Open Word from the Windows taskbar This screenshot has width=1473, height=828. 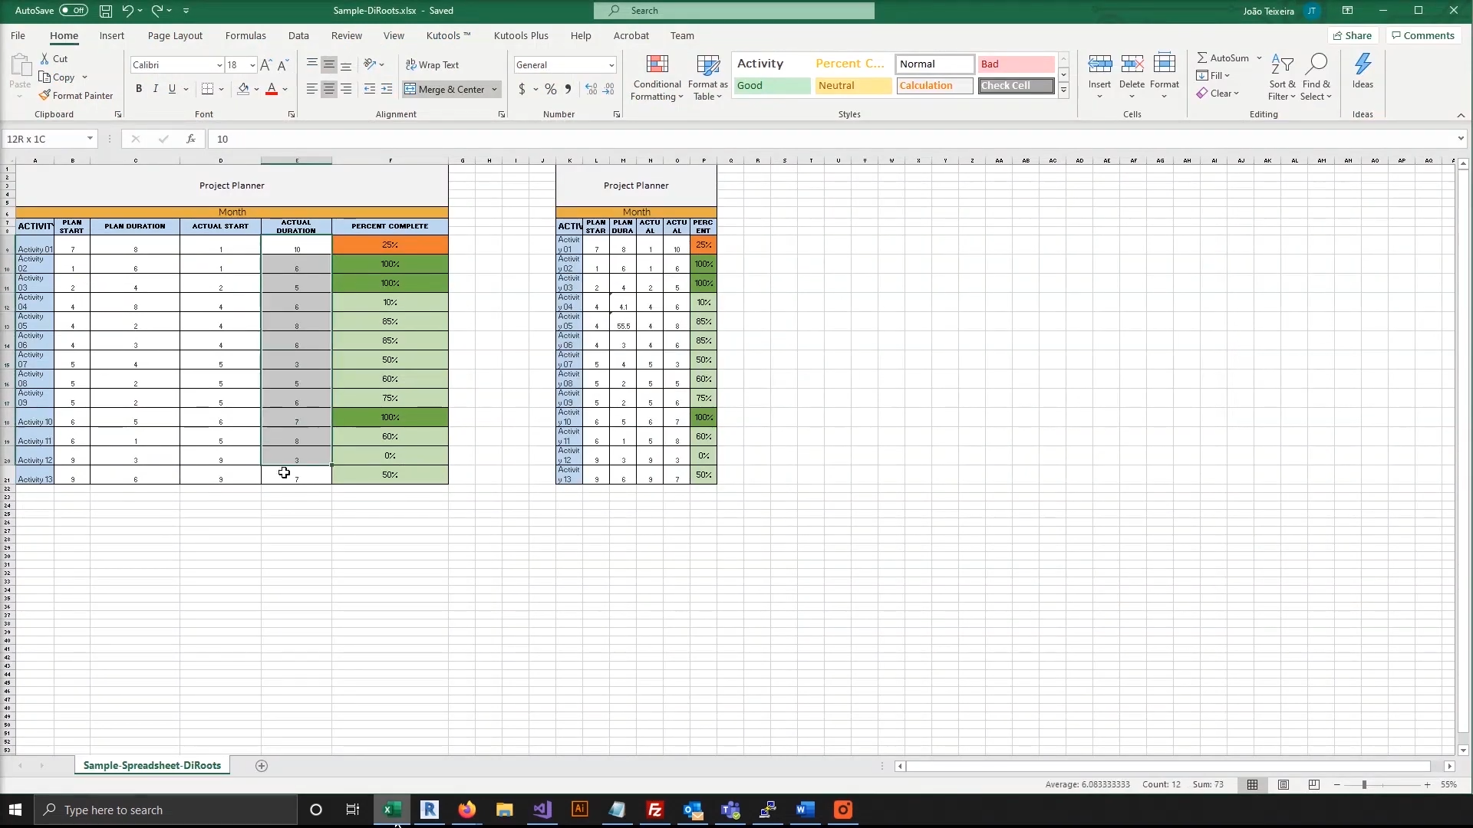coord(805,810)
